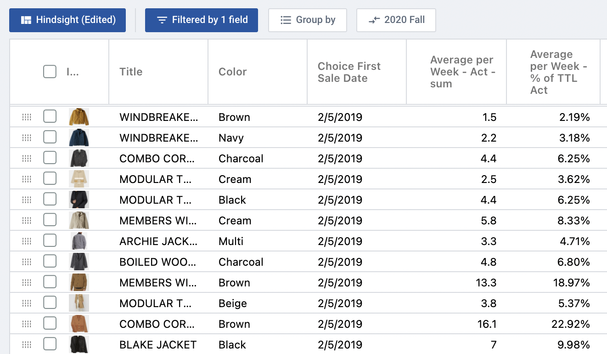Select checkbox for BOILED WOO row
Screen dimensions: 607x354
[x=50, y=261]
